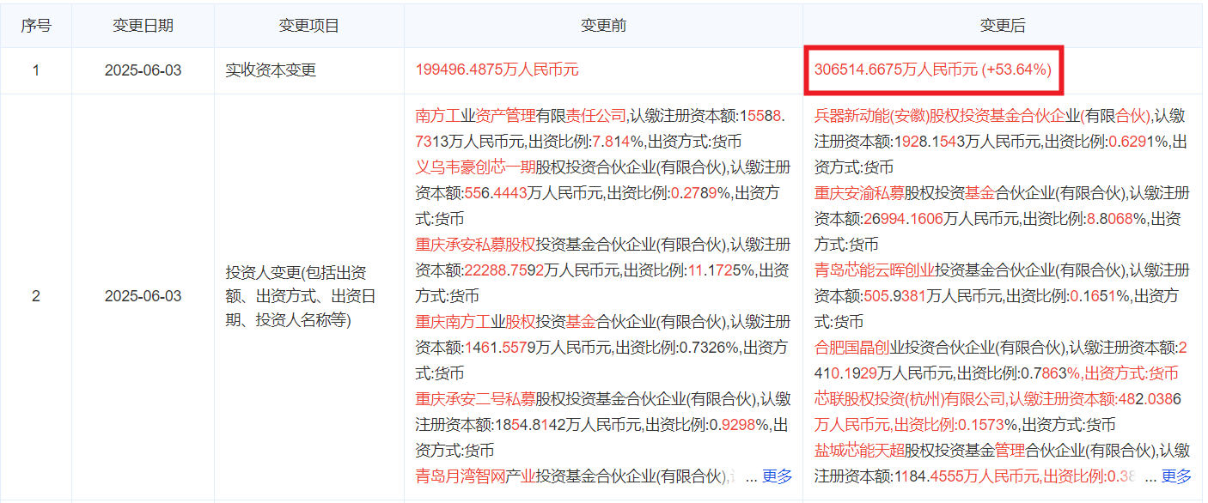This screenshot has height=503, width=1208.
Task: Click the 变更后 column header
Action: pyautogui.click(x=1003, y=26)
